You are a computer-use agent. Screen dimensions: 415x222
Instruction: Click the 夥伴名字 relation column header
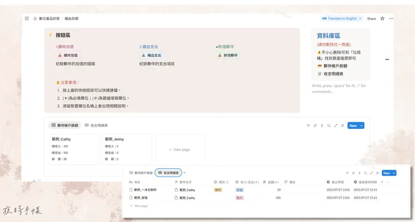pos(183,182)
